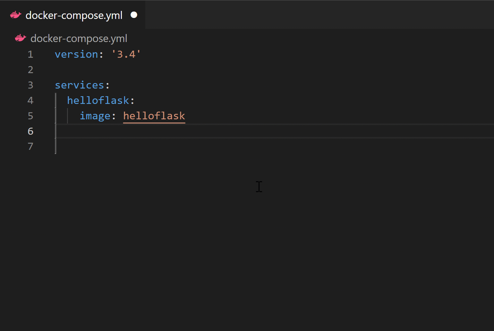This screenshot has width=494, height=331.
Task: Click the Docker whale icon on the tab
Action: pos(15,15)
